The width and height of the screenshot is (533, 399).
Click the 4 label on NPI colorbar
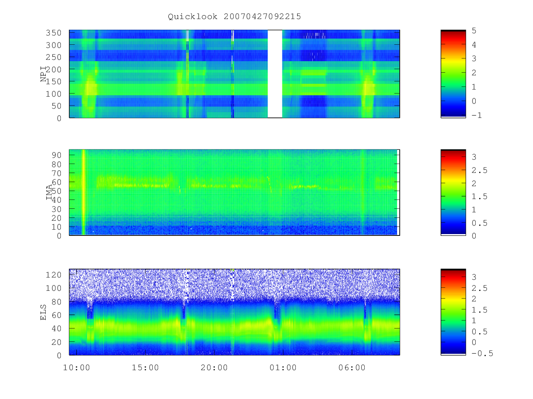(473, 45)
